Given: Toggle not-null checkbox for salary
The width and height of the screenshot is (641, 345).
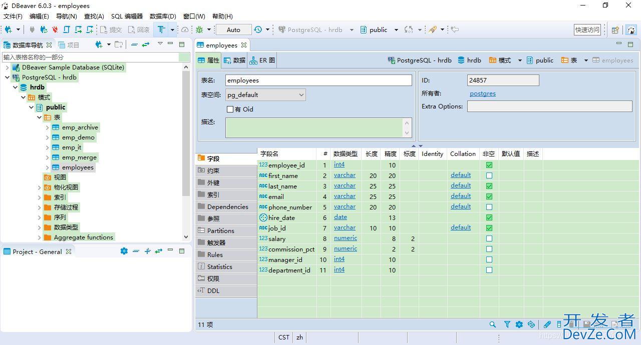Looking at the screenshot, I should click(489, 238).
